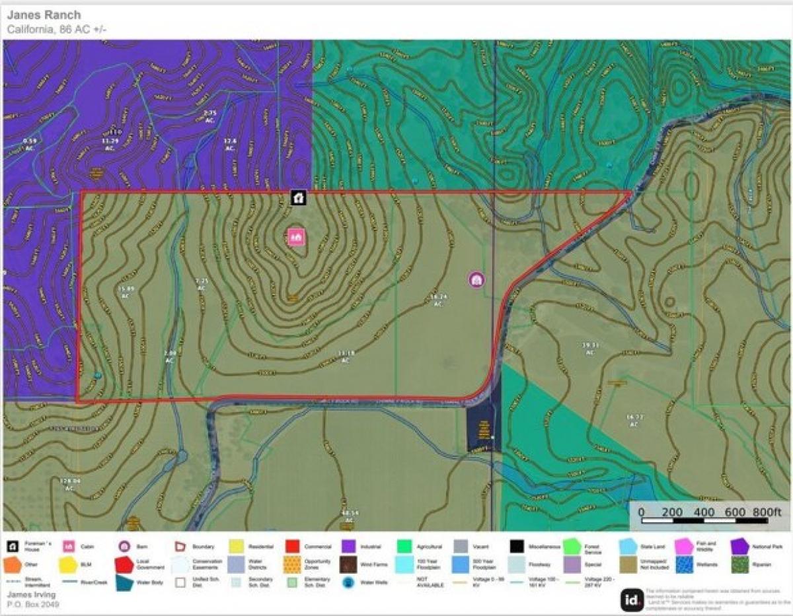
Task: Click the Water Body legend symbol
Action: 124,583
